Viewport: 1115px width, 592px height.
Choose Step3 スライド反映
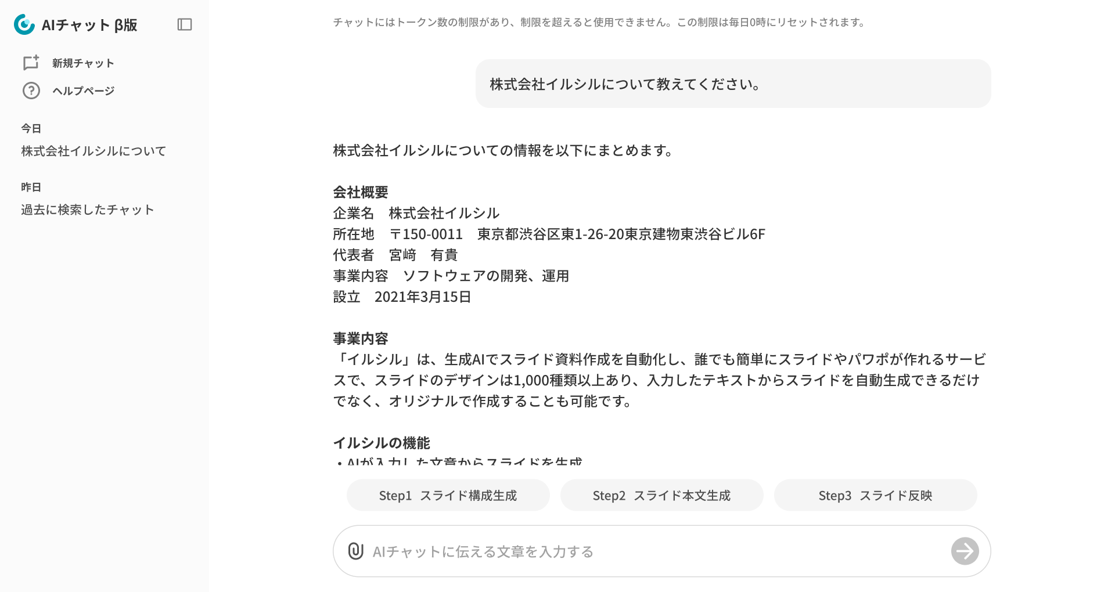click(x=875, y=496)
